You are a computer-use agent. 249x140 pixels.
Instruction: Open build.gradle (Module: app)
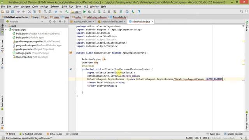[28, 37]
